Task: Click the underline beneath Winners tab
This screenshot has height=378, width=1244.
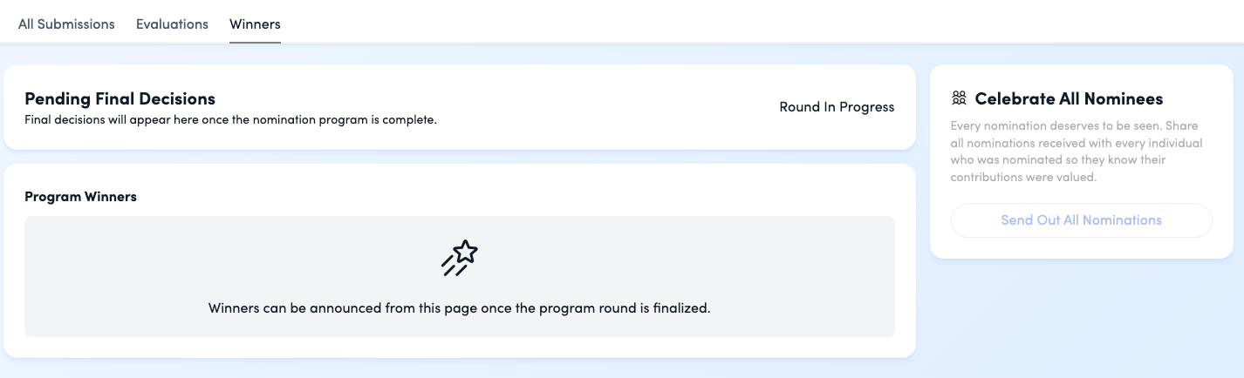Action: coord(255,42)
